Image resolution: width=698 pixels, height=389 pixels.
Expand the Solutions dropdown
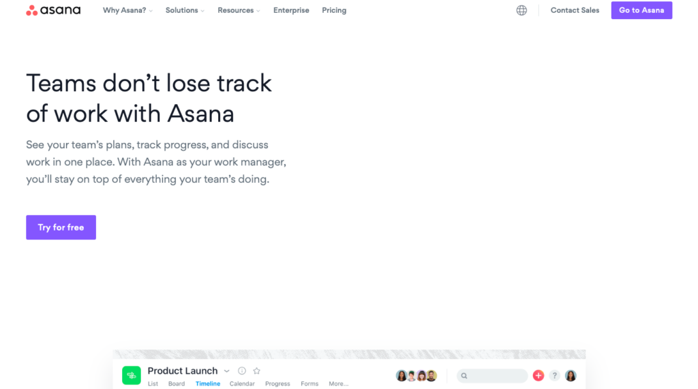coord(185,10)
